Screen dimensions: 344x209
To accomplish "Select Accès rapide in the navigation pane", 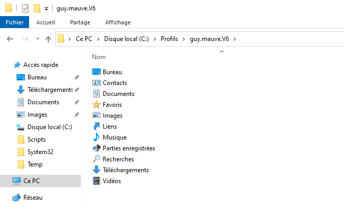I will pyautogui.click(x=41, y=65).
